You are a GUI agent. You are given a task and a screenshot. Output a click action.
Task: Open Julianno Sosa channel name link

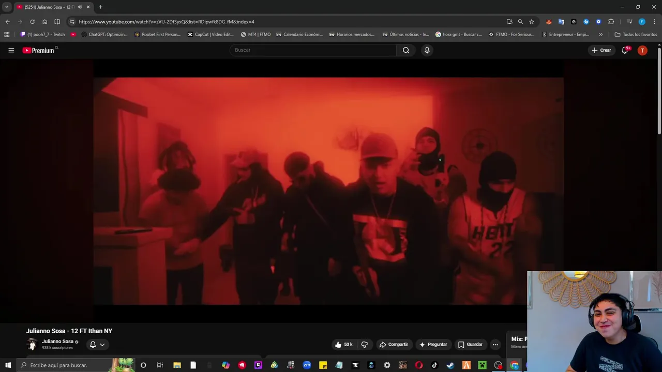pyautogui.click(x=57, y=342)
